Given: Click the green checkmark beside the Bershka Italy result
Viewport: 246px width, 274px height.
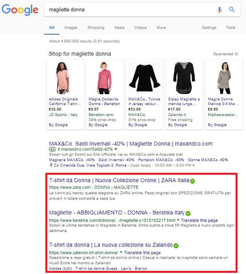Looking at the screenshot, I should coord(188,213).
